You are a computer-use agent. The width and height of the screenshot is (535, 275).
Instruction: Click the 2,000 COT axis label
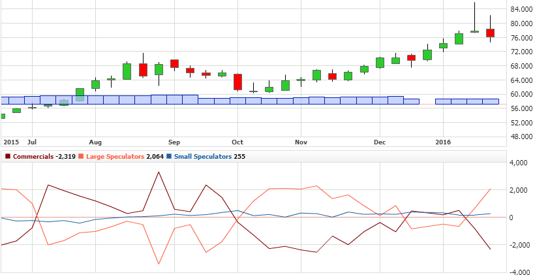coord(518,190)
